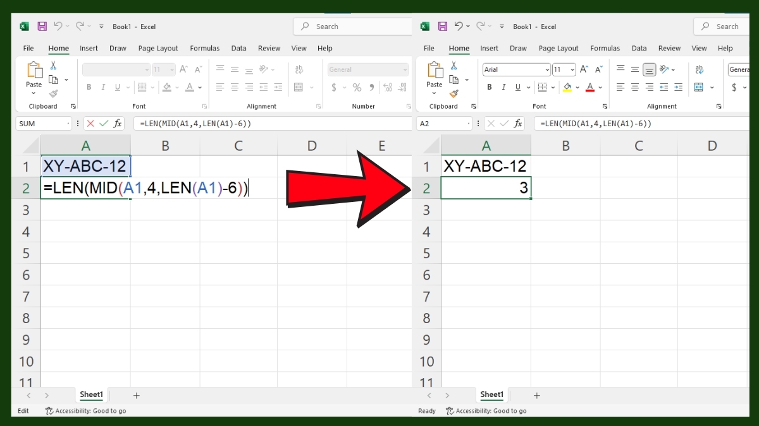
Task: Switch to the Formulas ribbon tab
Action: pos(204,48)
